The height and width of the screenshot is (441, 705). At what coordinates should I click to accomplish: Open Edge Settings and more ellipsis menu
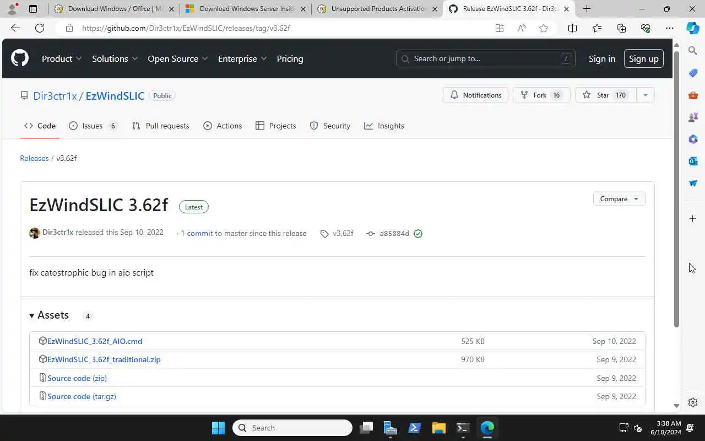[669, 28]
